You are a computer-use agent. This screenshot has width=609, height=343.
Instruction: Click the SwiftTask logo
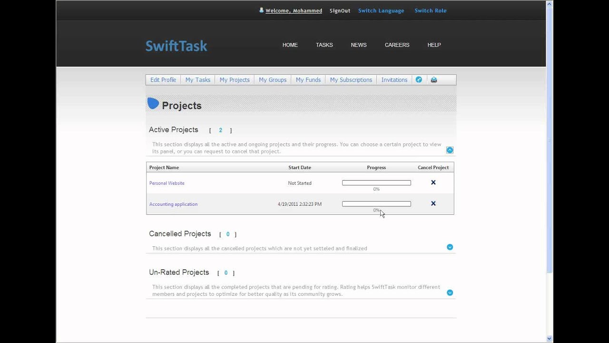pyautogui.click(x=176, y=46)
